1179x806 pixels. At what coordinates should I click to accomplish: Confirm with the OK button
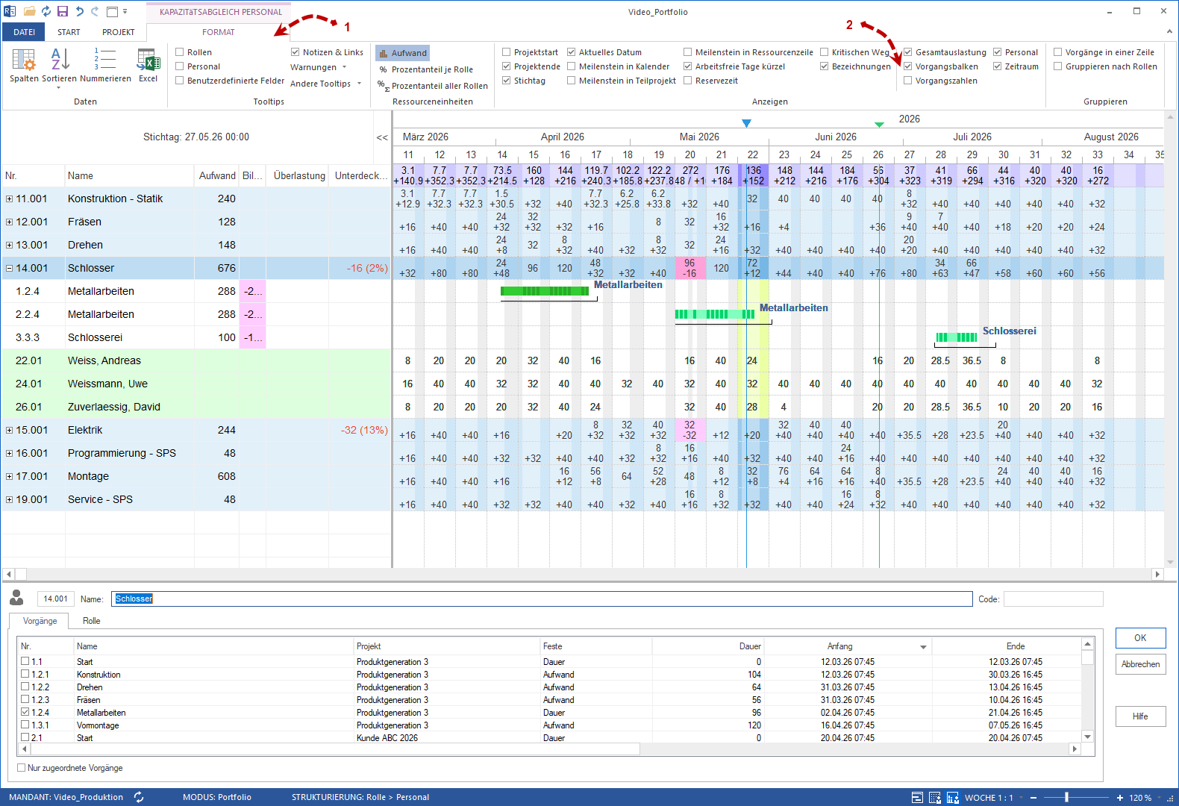pos(1140,638)
